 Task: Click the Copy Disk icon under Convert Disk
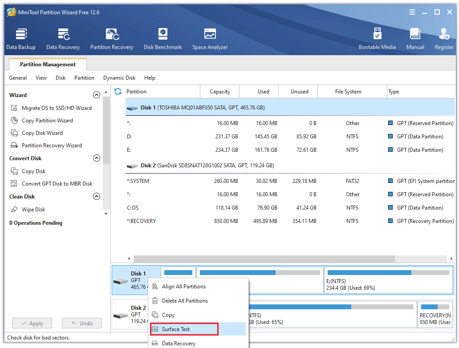click(x=14, y=171)
